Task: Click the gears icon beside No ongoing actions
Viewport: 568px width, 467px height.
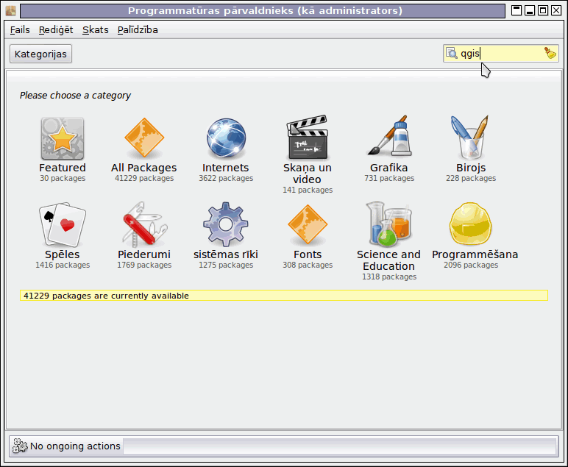Action: (x=20, y=446)
